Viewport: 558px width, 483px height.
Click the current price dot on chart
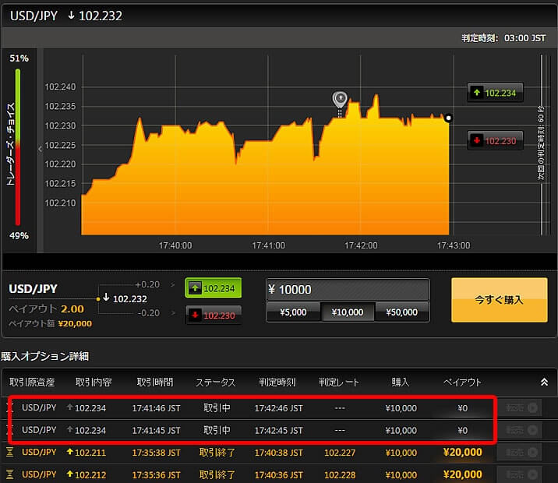click(x=448, y=118)
